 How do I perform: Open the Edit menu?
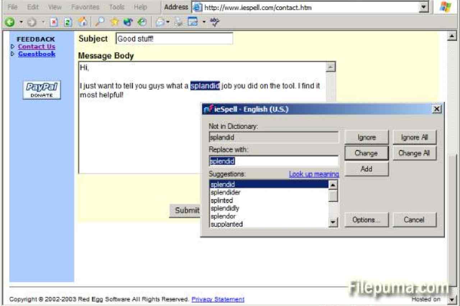[x=33, y=7]
